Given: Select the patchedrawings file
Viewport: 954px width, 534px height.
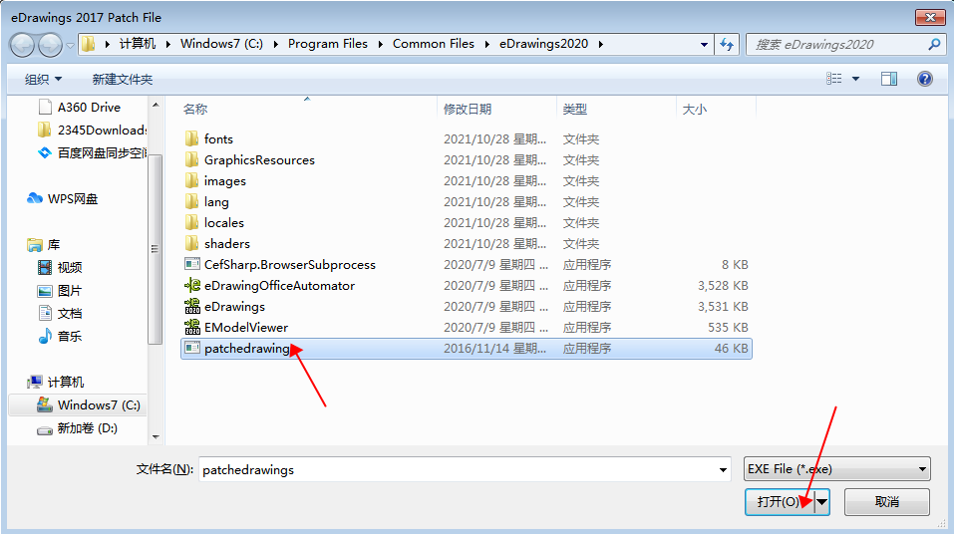Looking at the screenshot, I should [467, 349].
